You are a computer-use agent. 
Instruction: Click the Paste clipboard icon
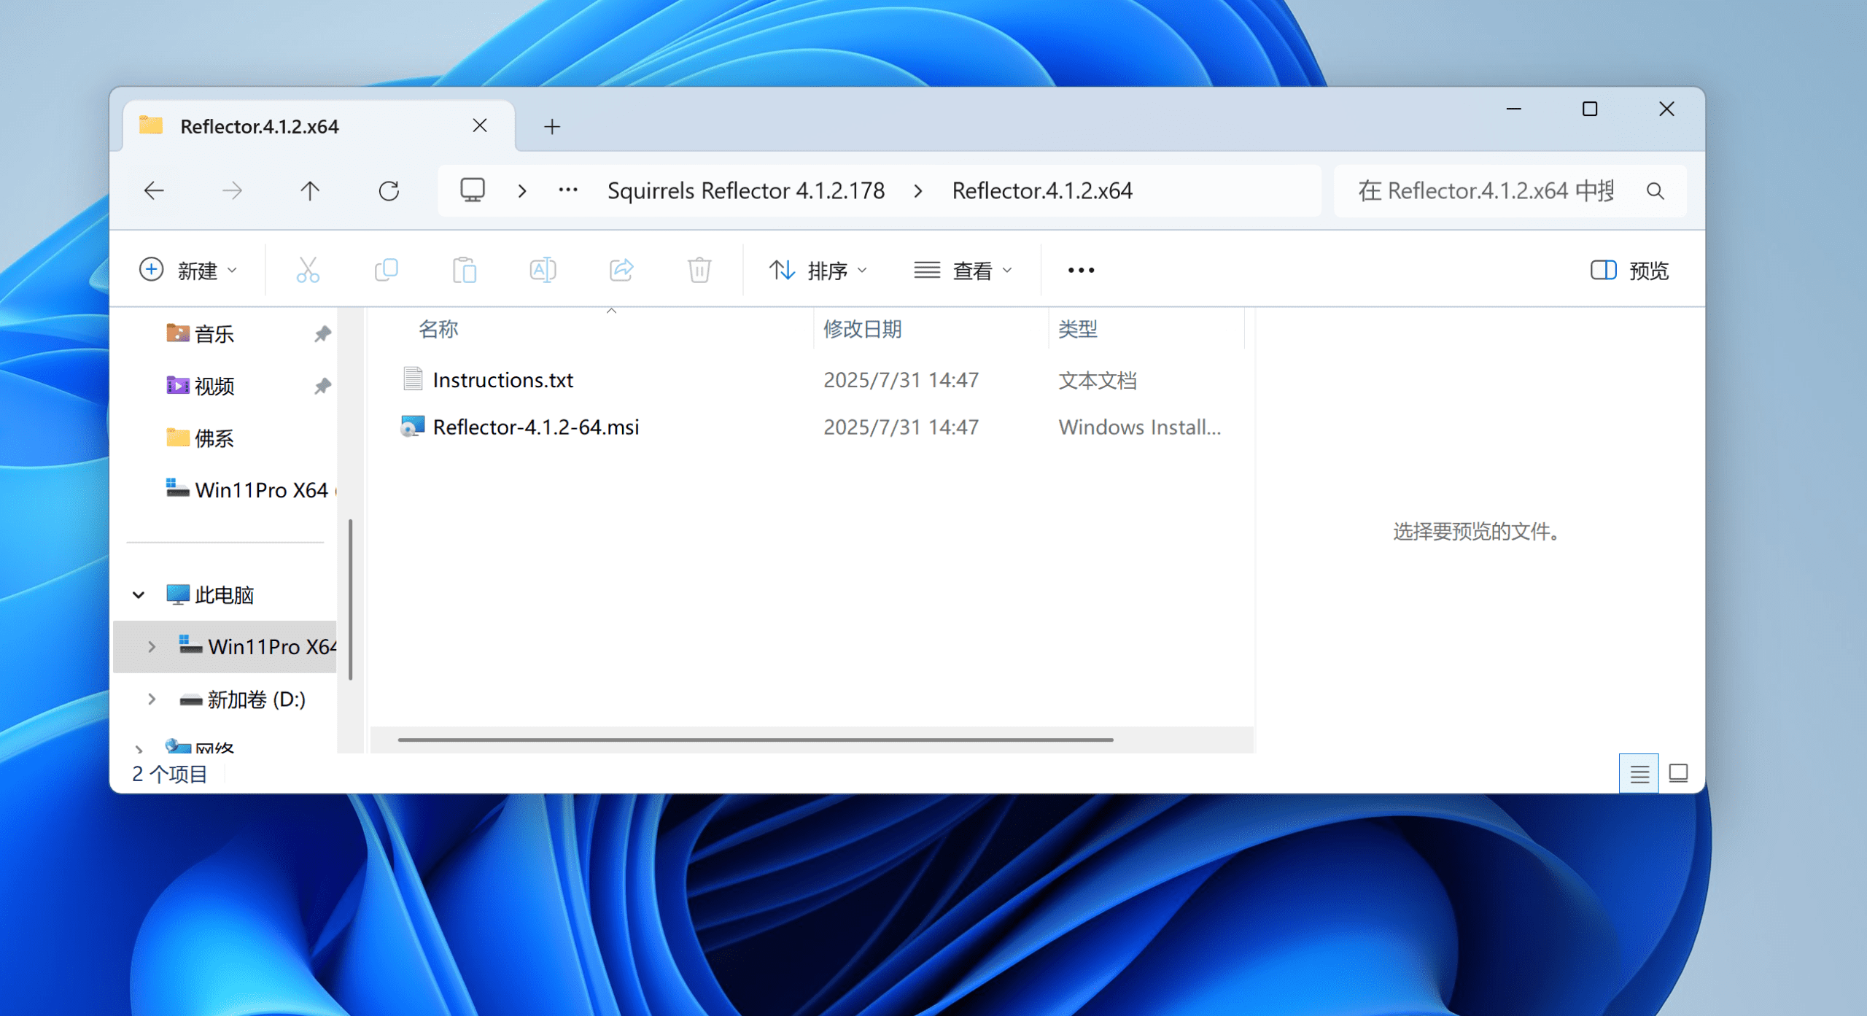(x=465, y=270)
